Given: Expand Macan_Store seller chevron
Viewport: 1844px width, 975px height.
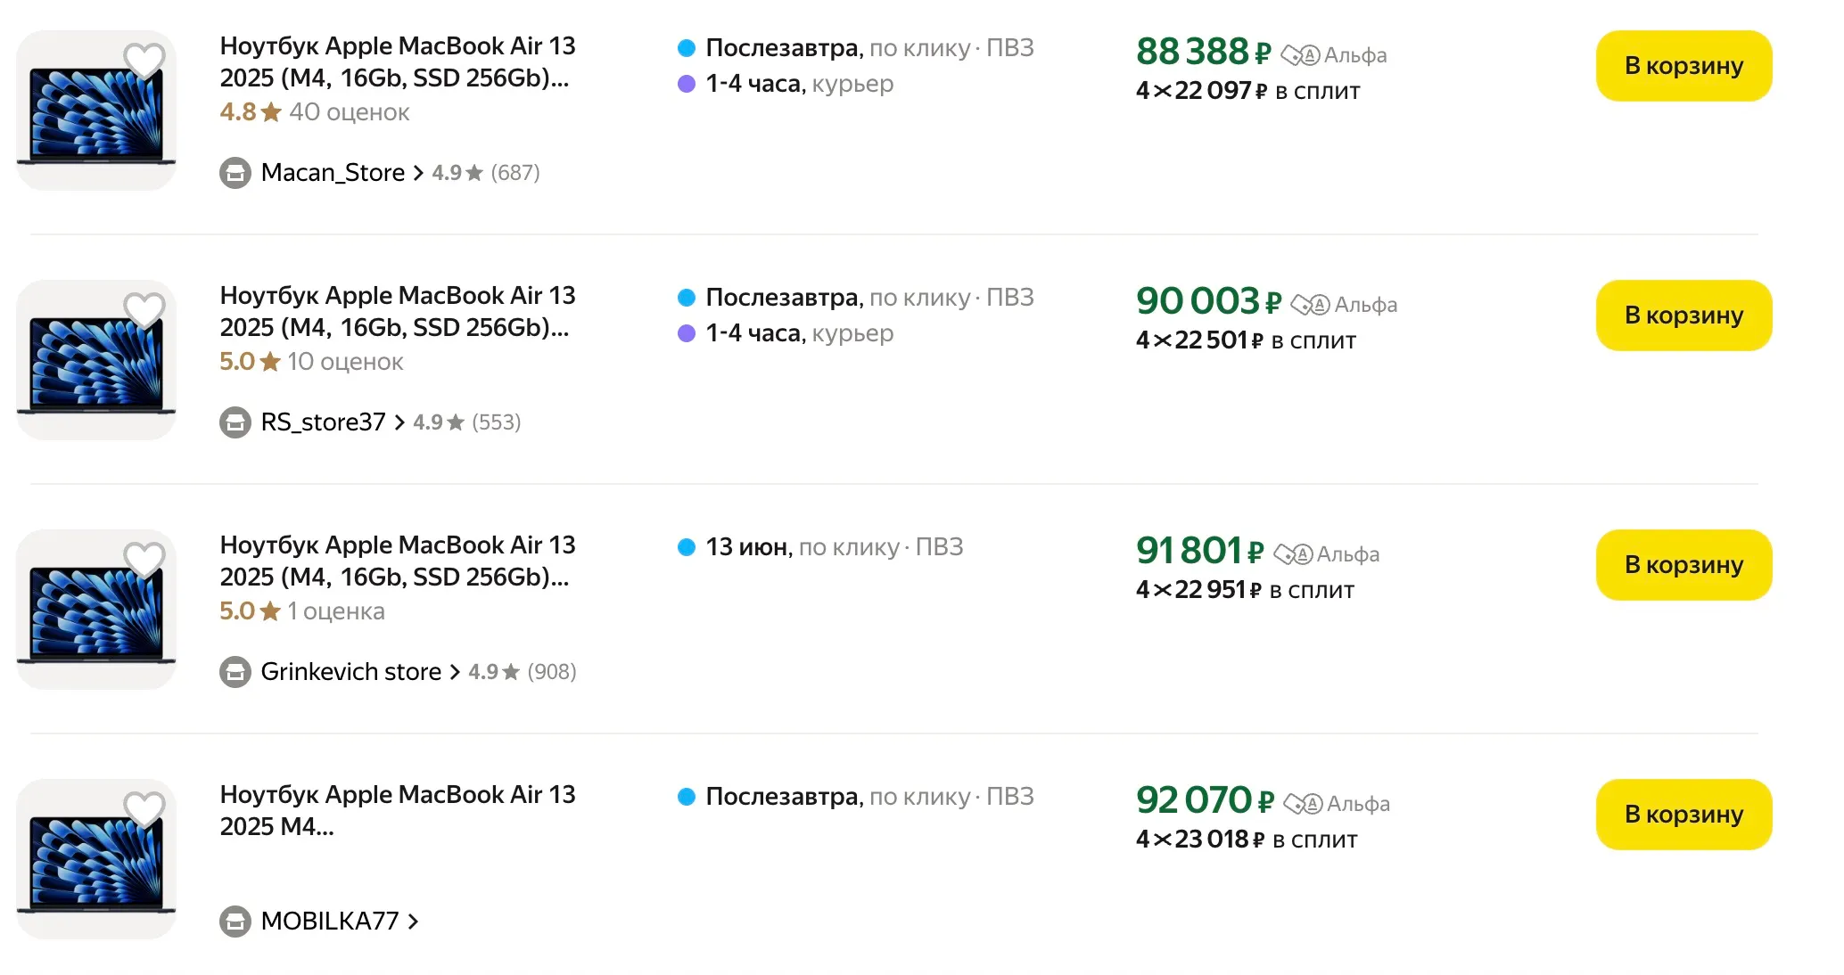Looking at the screenshot, I should coord(418,173).
